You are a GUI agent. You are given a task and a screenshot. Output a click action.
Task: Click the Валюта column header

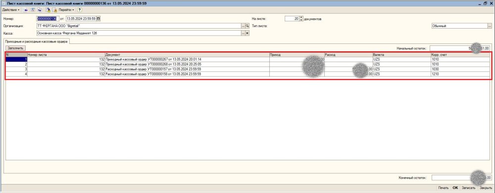coord(402,55)
